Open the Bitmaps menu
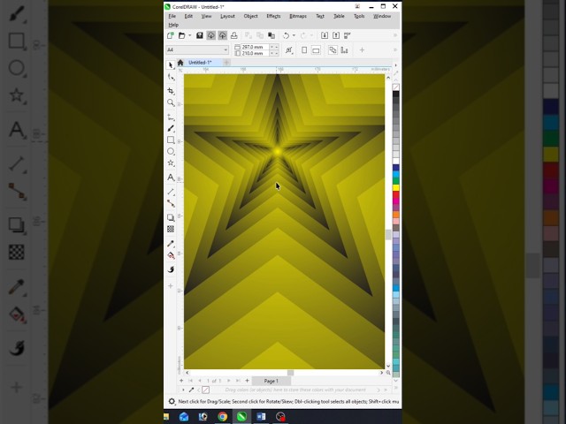This screenshot has height=424, width=566. click(298, 16)
